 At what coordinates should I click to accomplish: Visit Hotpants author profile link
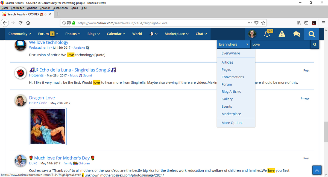coord(36,75)
